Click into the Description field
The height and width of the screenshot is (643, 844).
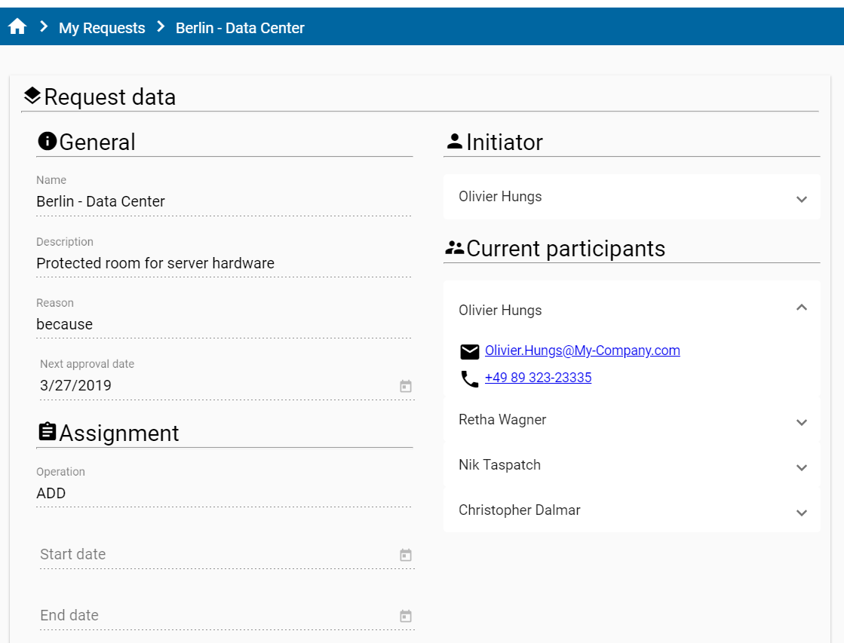(223, 263)
